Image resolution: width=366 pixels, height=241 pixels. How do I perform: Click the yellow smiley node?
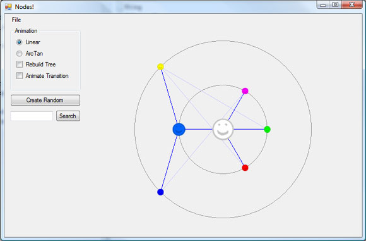(160, 66)
